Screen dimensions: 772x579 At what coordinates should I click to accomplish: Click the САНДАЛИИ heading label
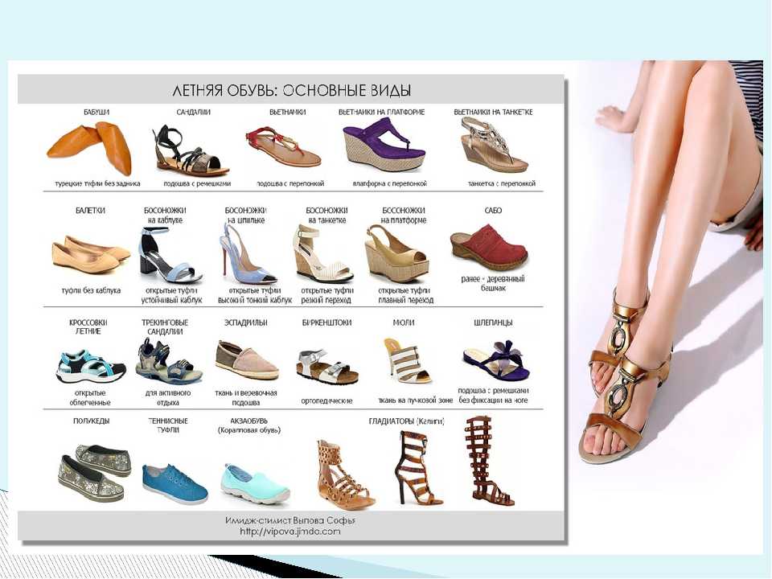(x=194, y=113)
